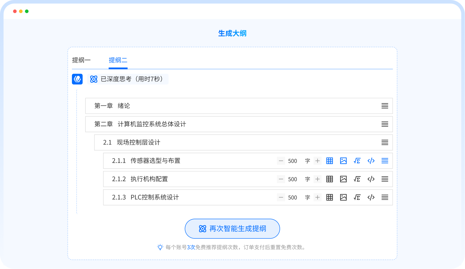Click the list/drag handle icon on the 2.1.2 row
465x269 pixels.
pos(384,179)
